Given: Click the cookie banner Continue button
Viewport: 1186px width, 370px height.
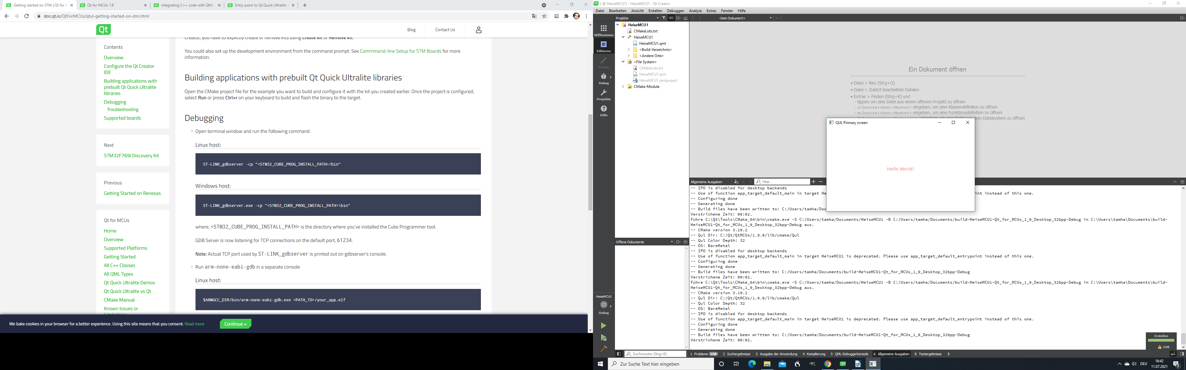Looking at the screenshot, I should click(x=235, y=324).
